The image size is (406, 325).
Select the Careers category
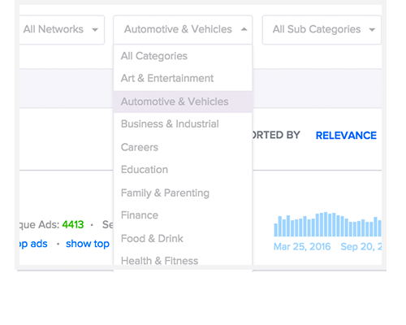coord(183,147)
